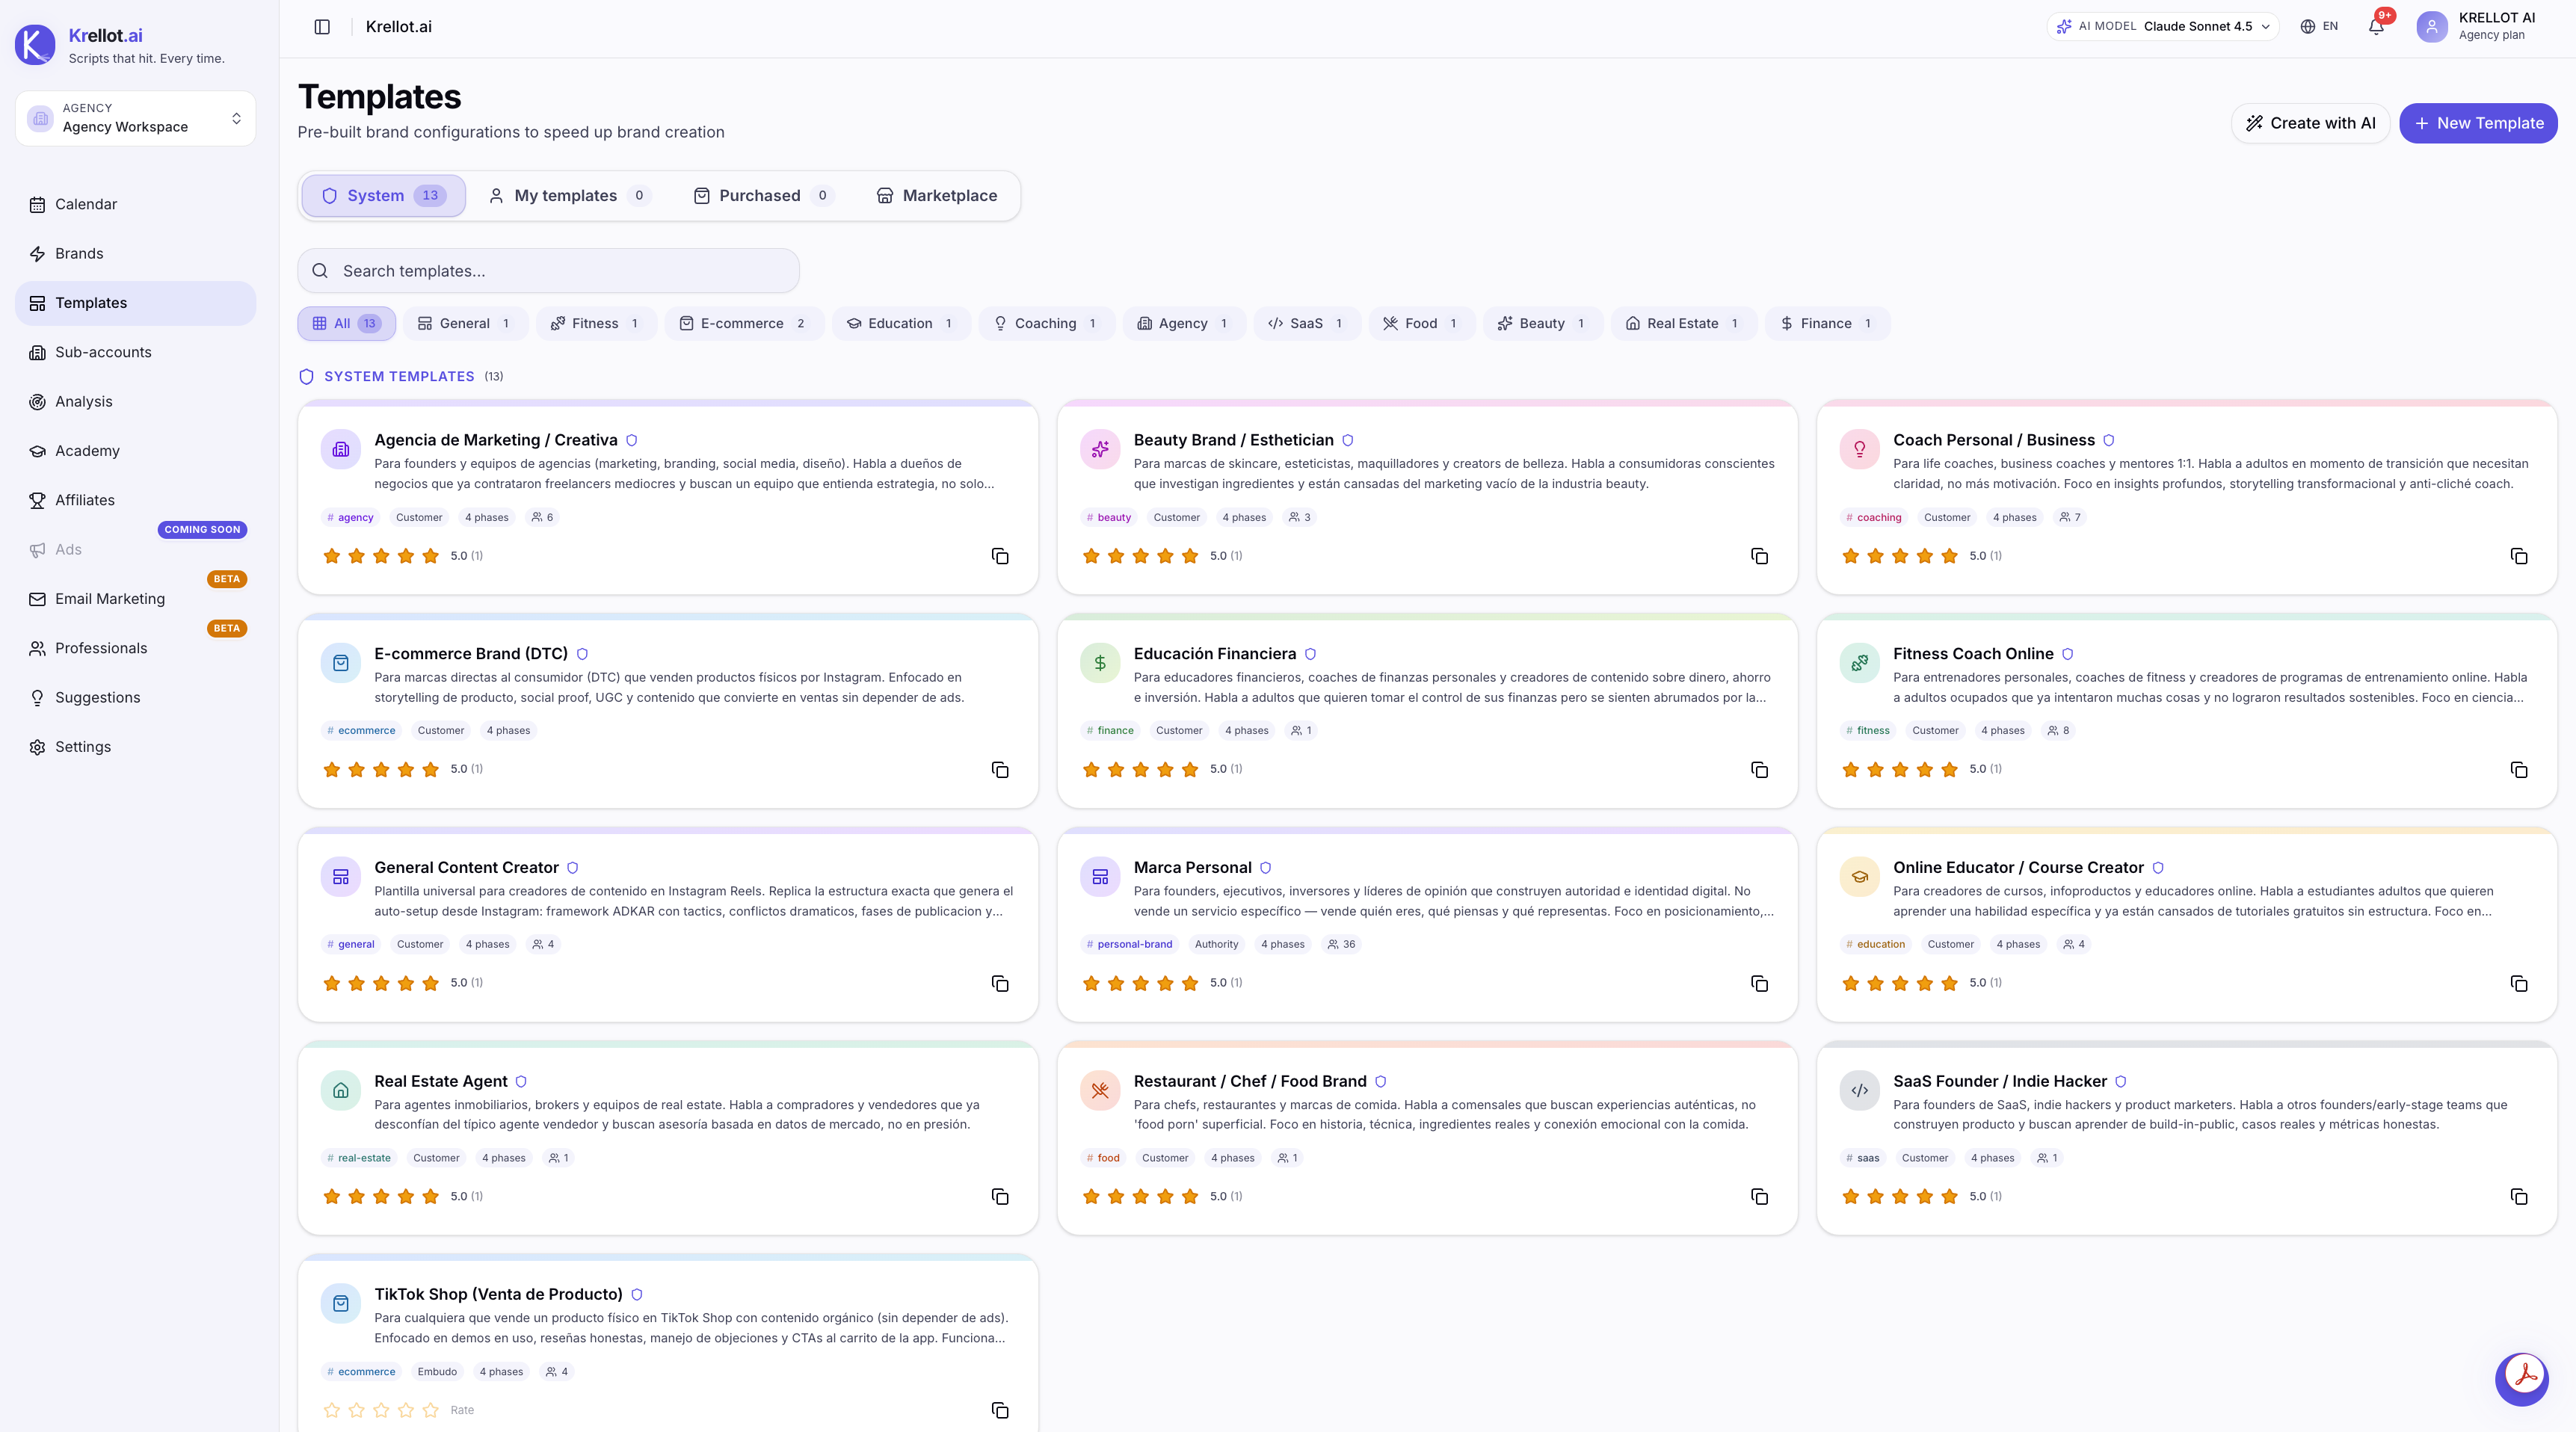Open the floating PDF helper button
The height and width of the screenshot is (1432, 2576).
click(x=2522, y=1378)
